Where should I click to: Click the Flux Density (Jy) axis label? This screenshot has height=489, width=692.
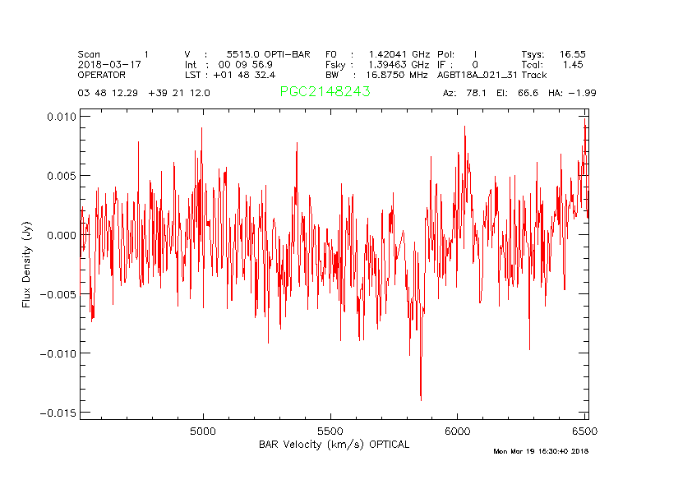[27, 267]
